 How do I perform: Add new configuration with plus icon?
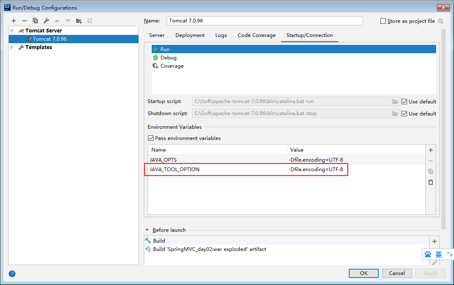click(14, 21)
